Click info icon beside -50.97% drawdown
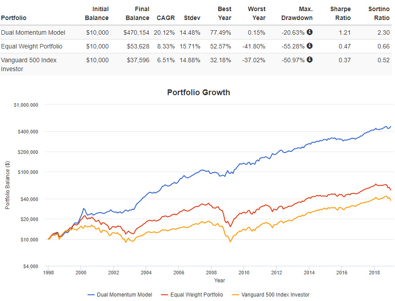Viewport: 395px width, 301px height. (x=310, y=60)
